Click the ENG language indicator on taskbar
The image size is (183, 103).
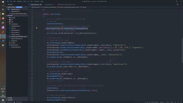[3, 92]
